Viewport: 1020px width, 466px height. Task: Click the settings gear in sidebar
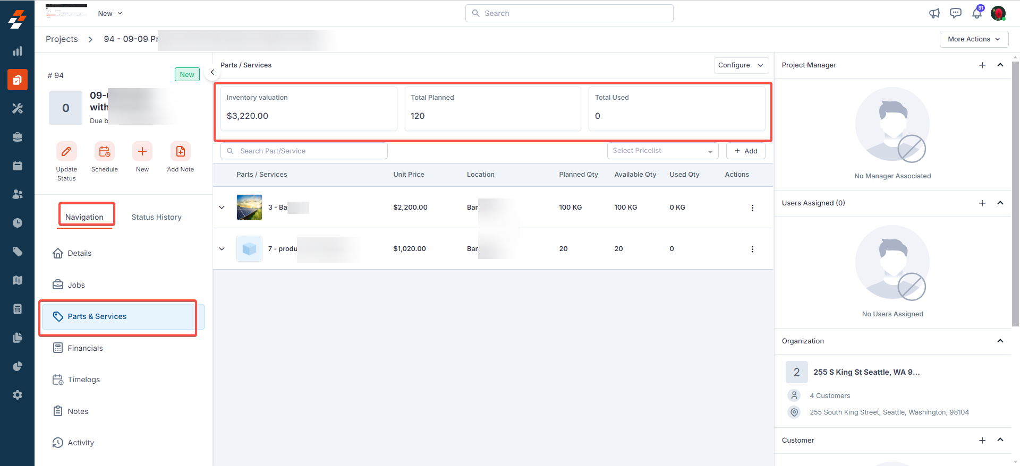coord(18,395)
